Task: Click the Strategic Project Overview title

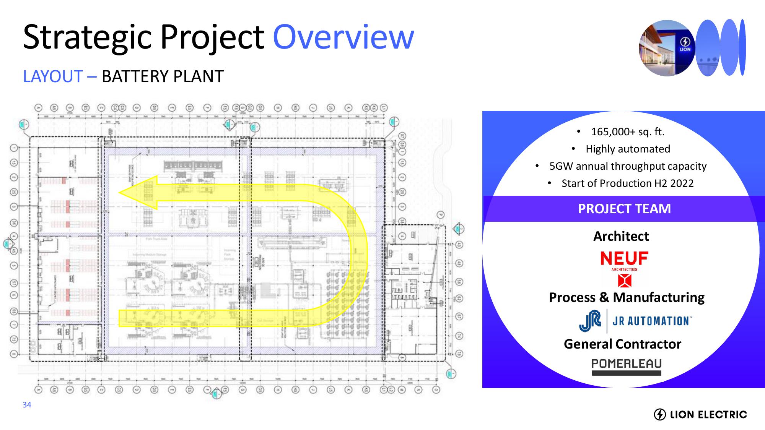Action: (x=218, y=37)
